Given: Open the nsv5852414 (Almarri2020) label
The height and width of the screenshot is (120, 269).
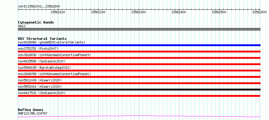Looking at the screenshot, I should pyautogui.click(x=40, y=87).
